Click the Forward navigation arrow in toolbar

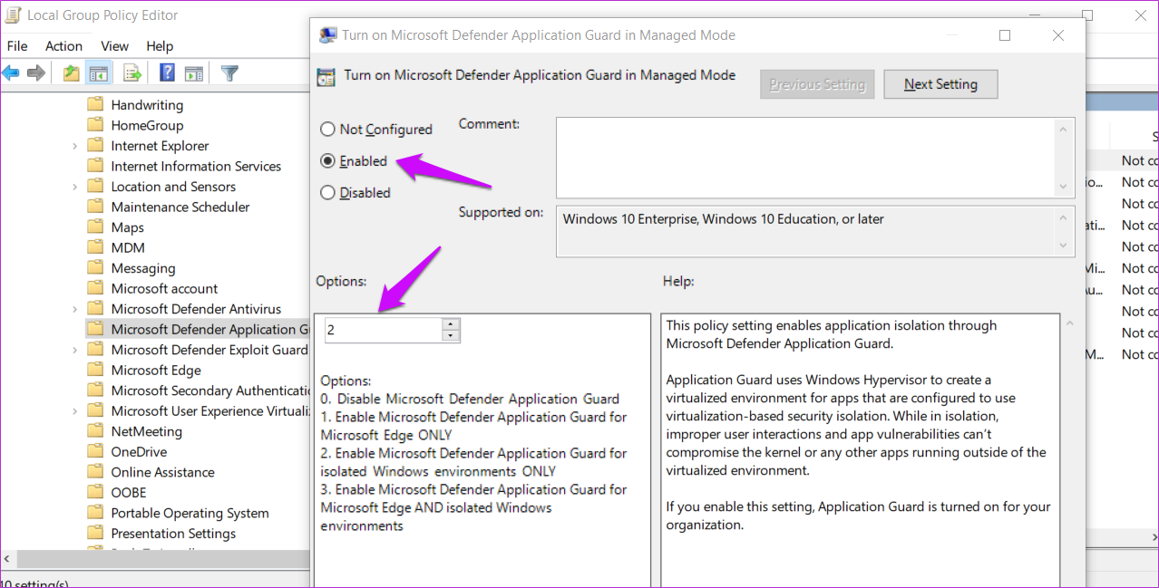pyautogui.click(x=36, y=72)
